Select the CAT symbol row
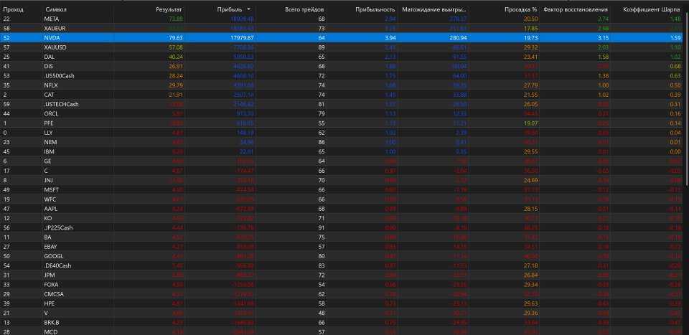The image size is (689, 335). (342, 95)
